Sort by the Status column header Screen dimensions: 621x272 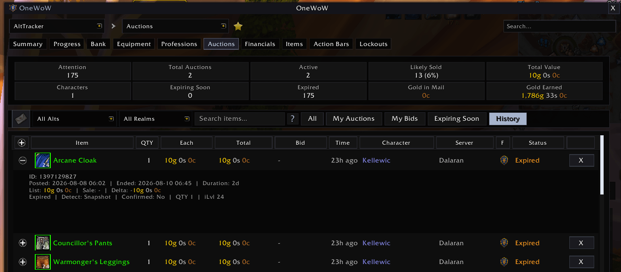coord(538,143)
